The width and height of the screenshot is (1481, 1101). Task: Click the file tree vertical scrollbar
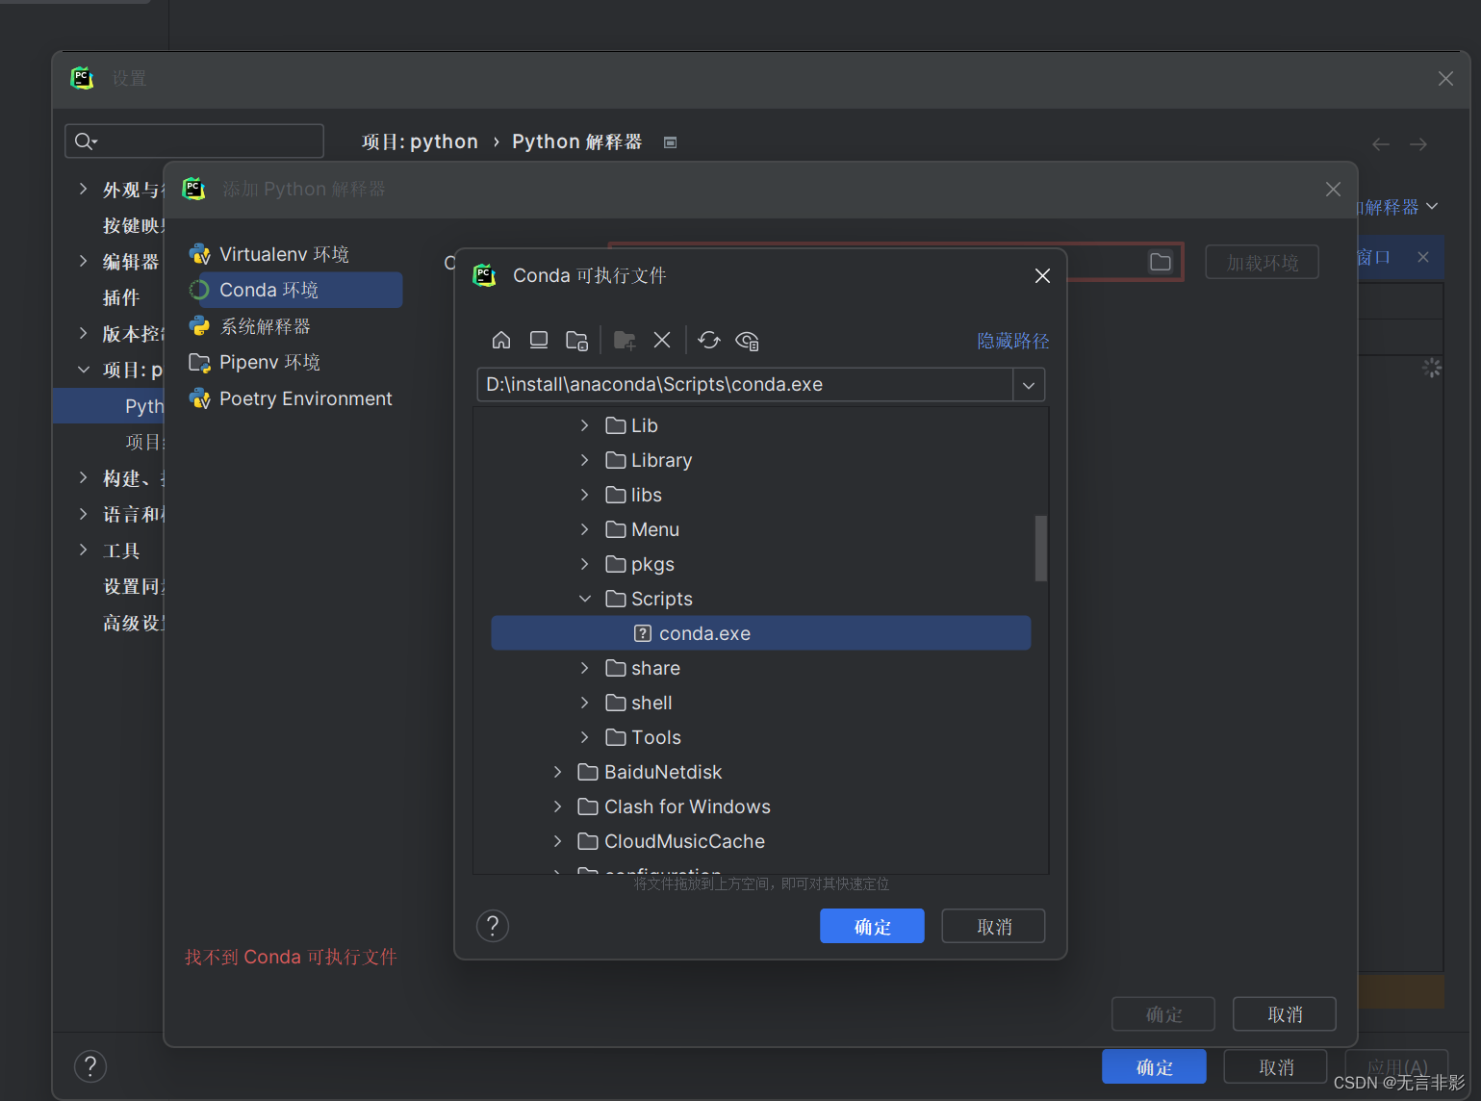(1040, 549)
